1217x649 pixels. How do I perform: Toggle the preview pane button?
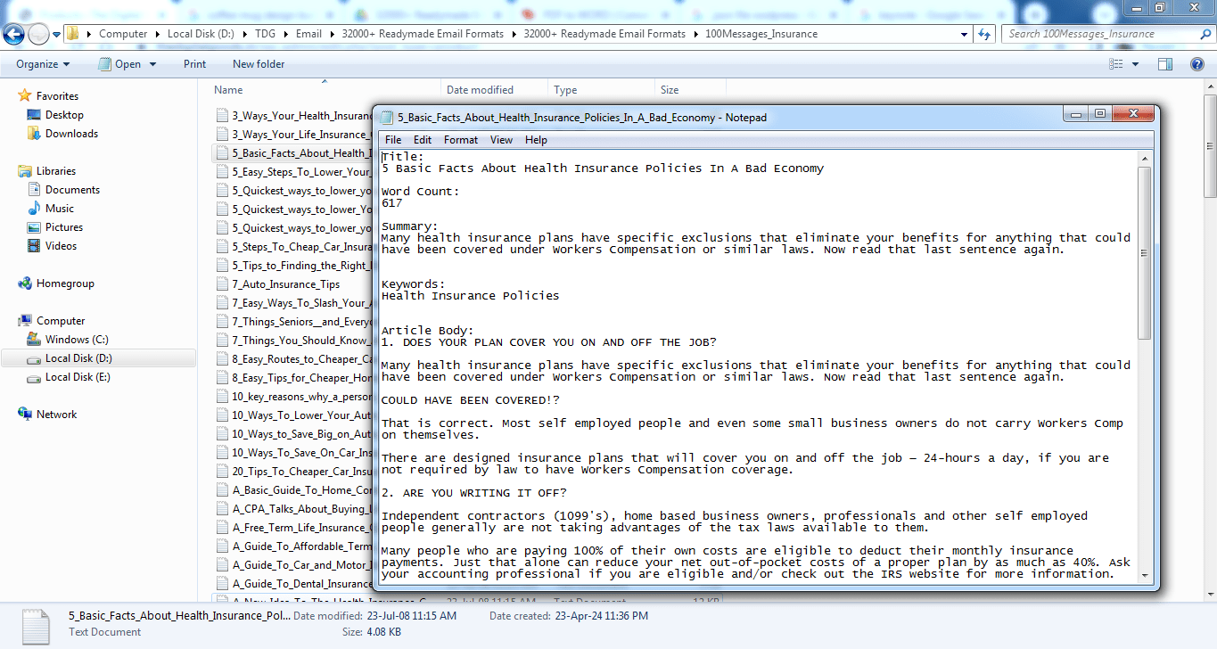click(1164, 64)
